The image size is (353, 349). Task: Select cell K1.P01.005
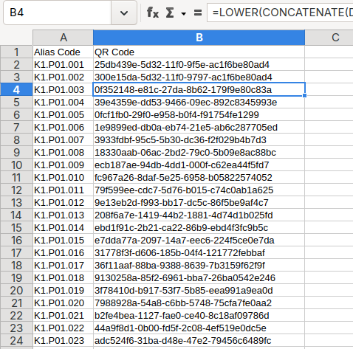(x=64, y=115)
